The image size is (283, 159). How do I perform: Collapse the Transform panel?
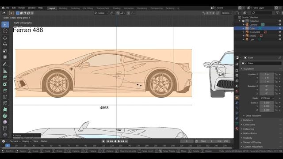pos(249,69)
